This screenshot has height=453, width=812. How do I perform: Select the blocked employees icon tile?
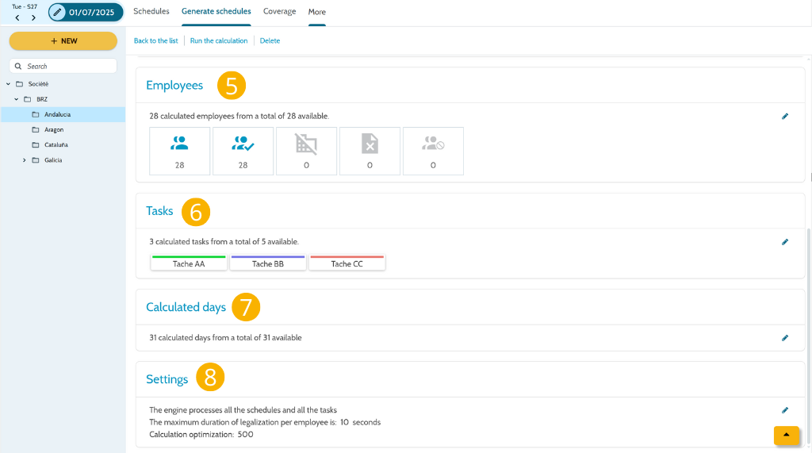pyautogui.click(x=433, y=152)
